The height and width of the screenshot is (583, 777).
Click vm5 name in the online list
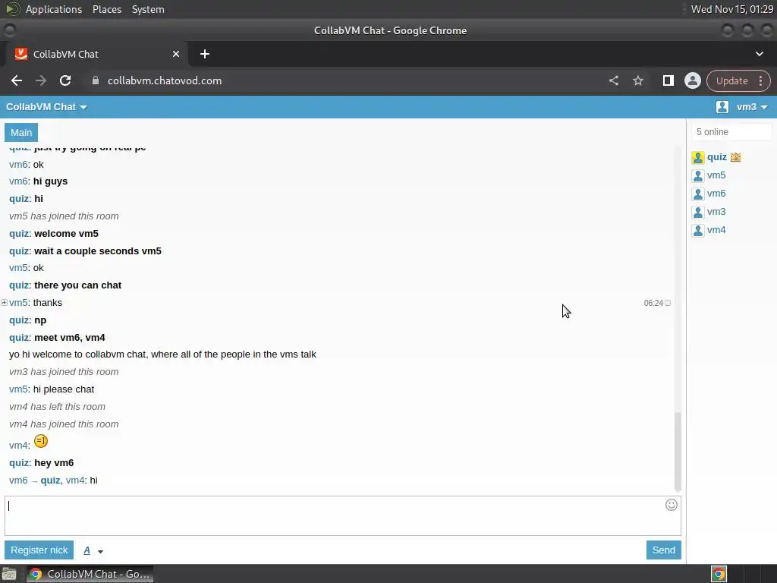(x=716, y=175)
